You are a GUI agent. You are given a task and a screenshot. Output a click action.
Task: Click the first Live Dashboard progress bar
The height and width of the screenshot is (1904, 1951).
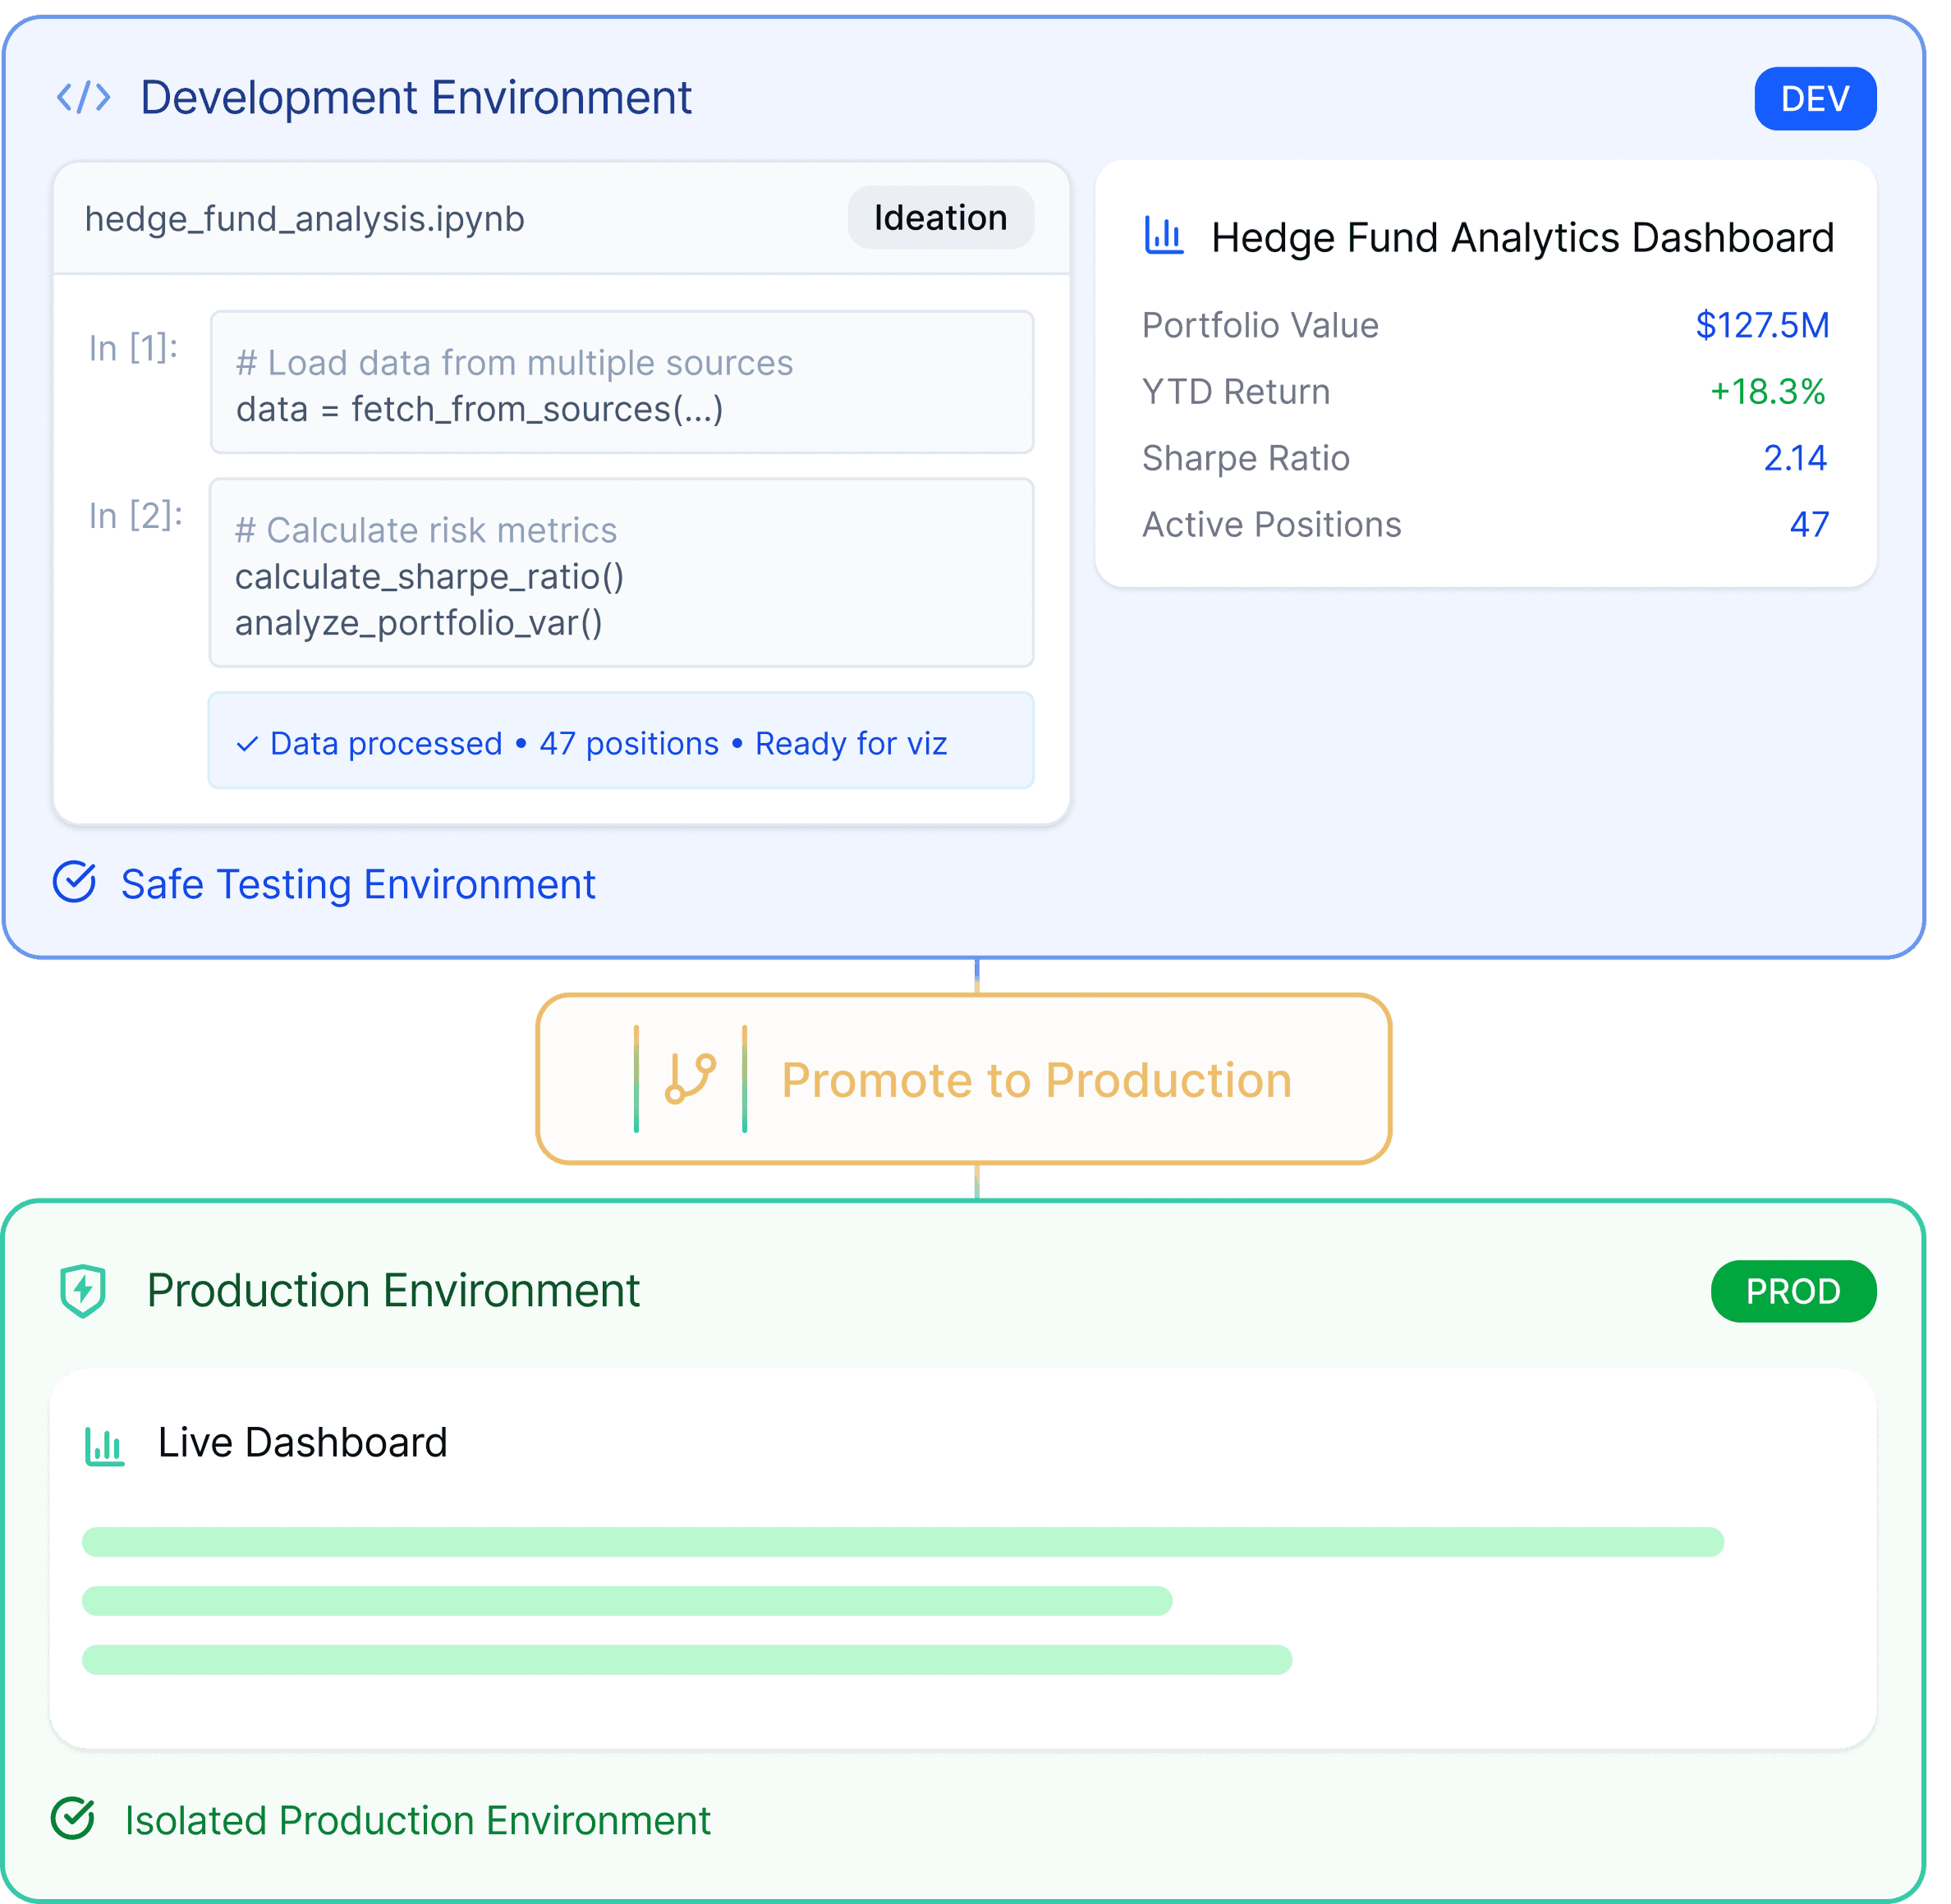[x=902, y=1541]
